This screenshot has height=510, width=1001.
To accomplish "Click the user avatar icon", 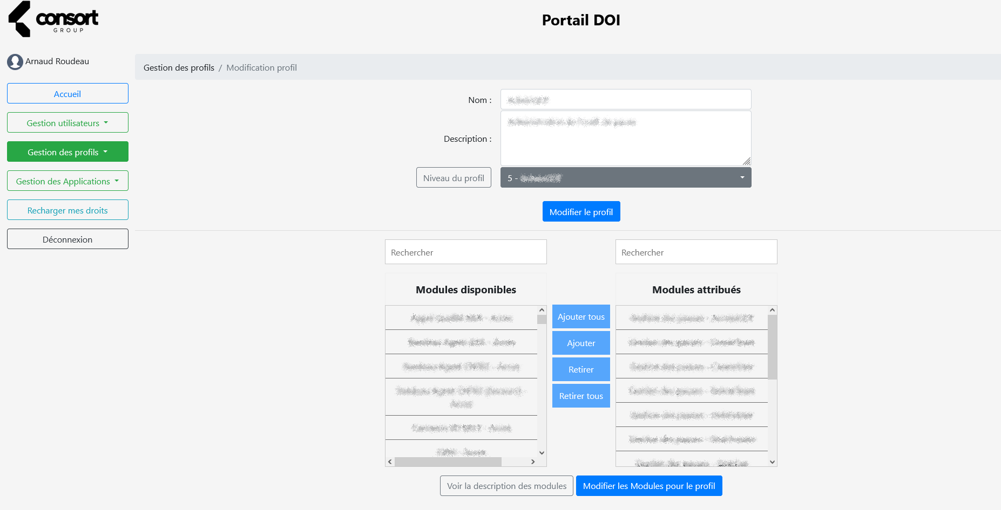I will (15, 62).
